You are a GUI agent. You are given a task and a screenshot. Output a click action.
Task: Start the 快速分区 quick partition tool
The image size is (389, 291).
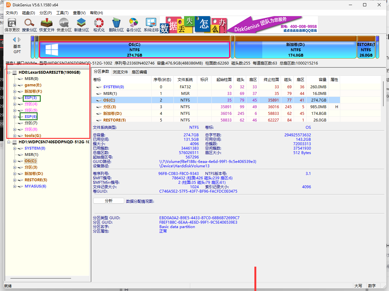coord(64,25)
